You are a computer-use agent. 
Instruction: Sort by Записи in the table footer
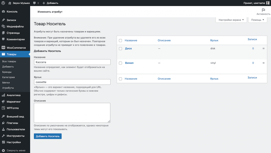pos(252,78)
